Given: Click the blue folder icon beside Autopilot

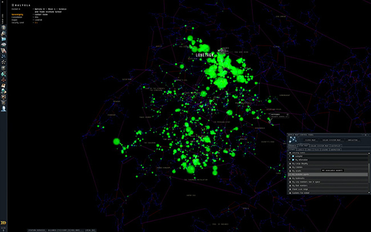Looking at the screenshot, I should pyautogui.click(x=293, y=156).
